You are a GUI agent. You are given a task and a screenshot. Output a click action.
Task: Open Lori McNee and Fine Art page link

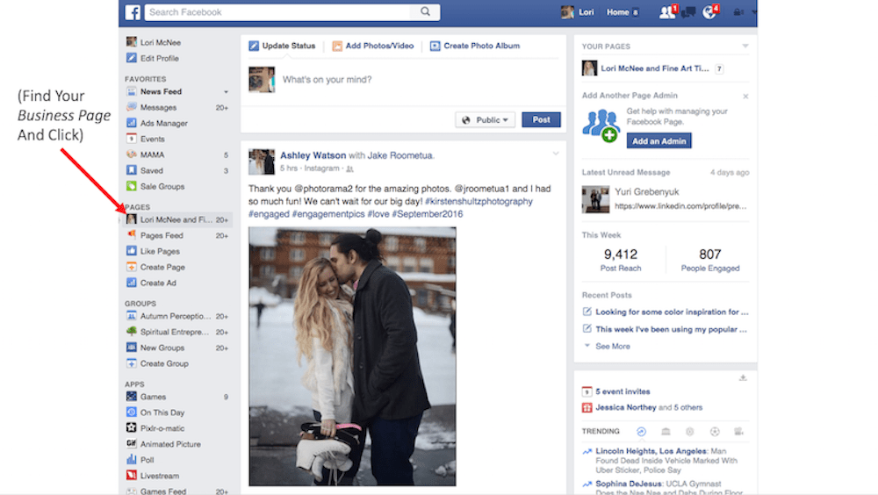click(655, 68)
